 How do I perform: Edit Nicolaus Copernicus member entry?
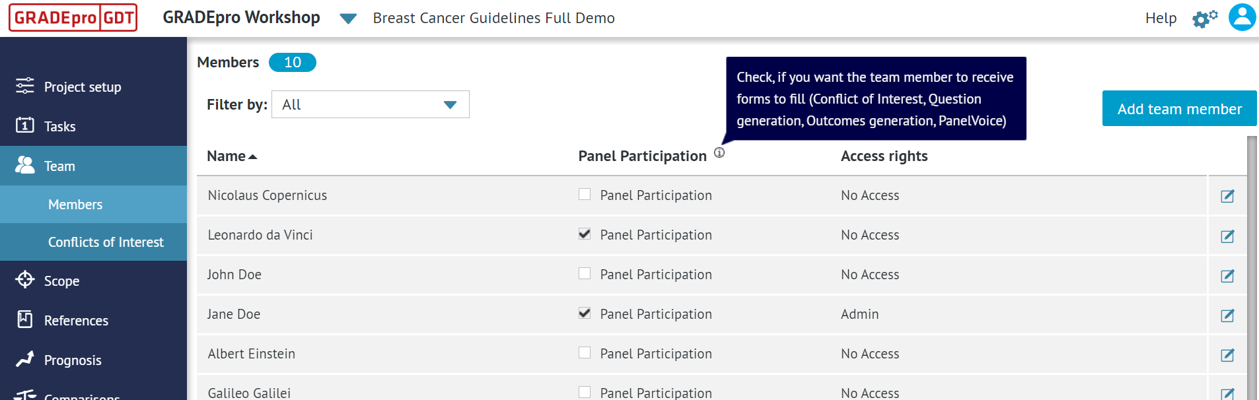click(1227, 196)
